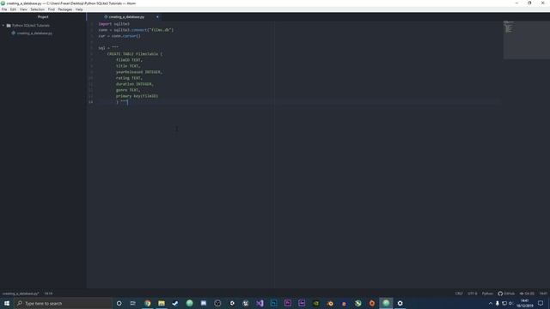Open Visual Studio from the taskbar
Image resolution: width=550 pixels, height=309 pixels.
260,303
